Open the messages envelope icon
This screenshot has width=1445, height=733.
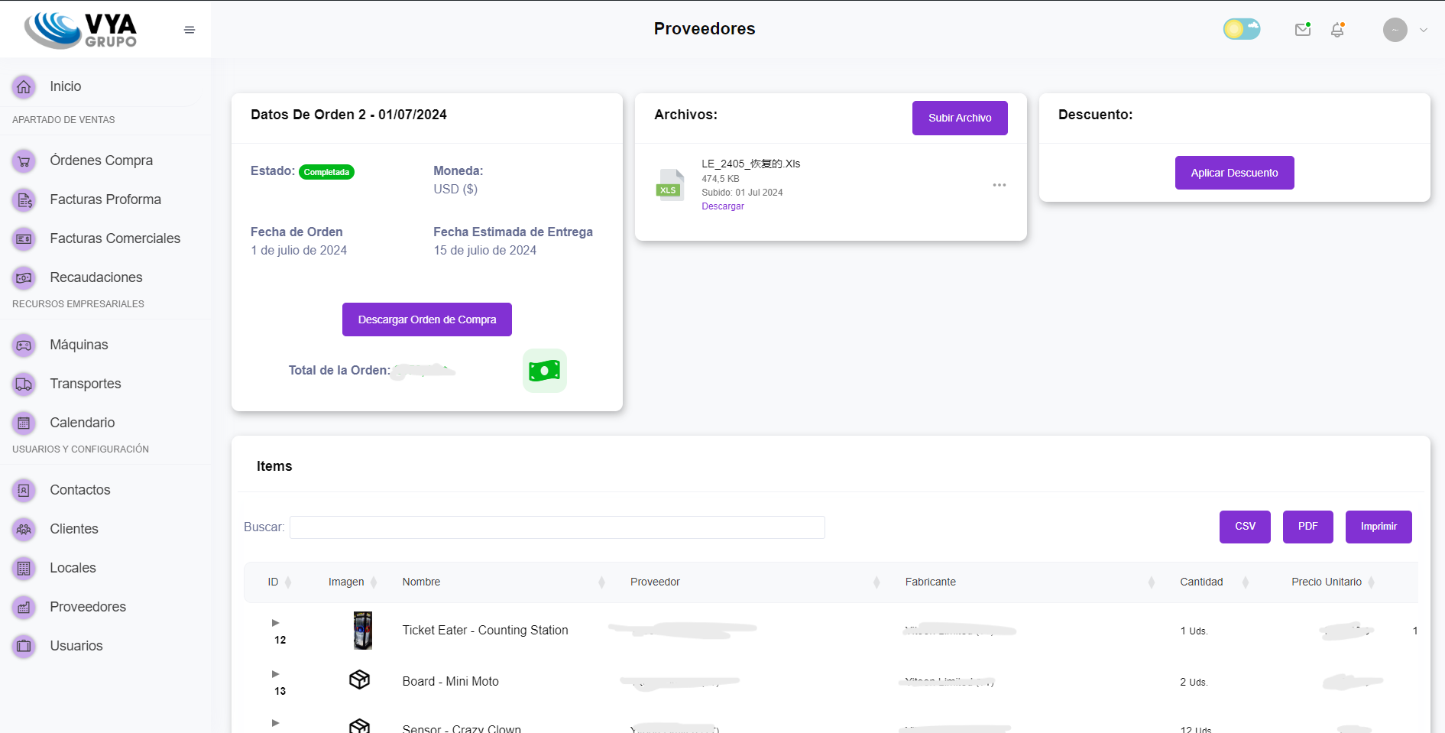click(1303, 29)
